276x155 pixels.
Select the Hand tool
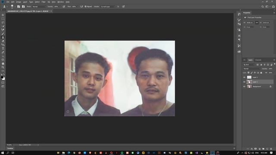click(x=3, y=63)
